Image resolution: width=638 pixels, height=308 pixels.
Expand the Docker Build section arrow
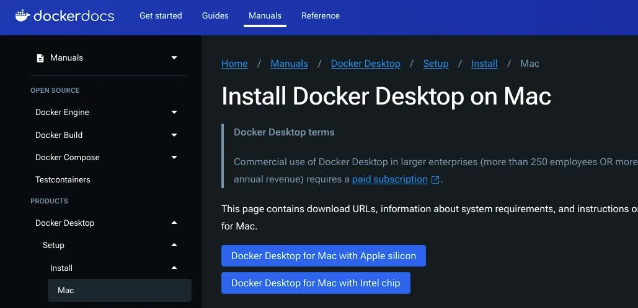click(174, 135)
